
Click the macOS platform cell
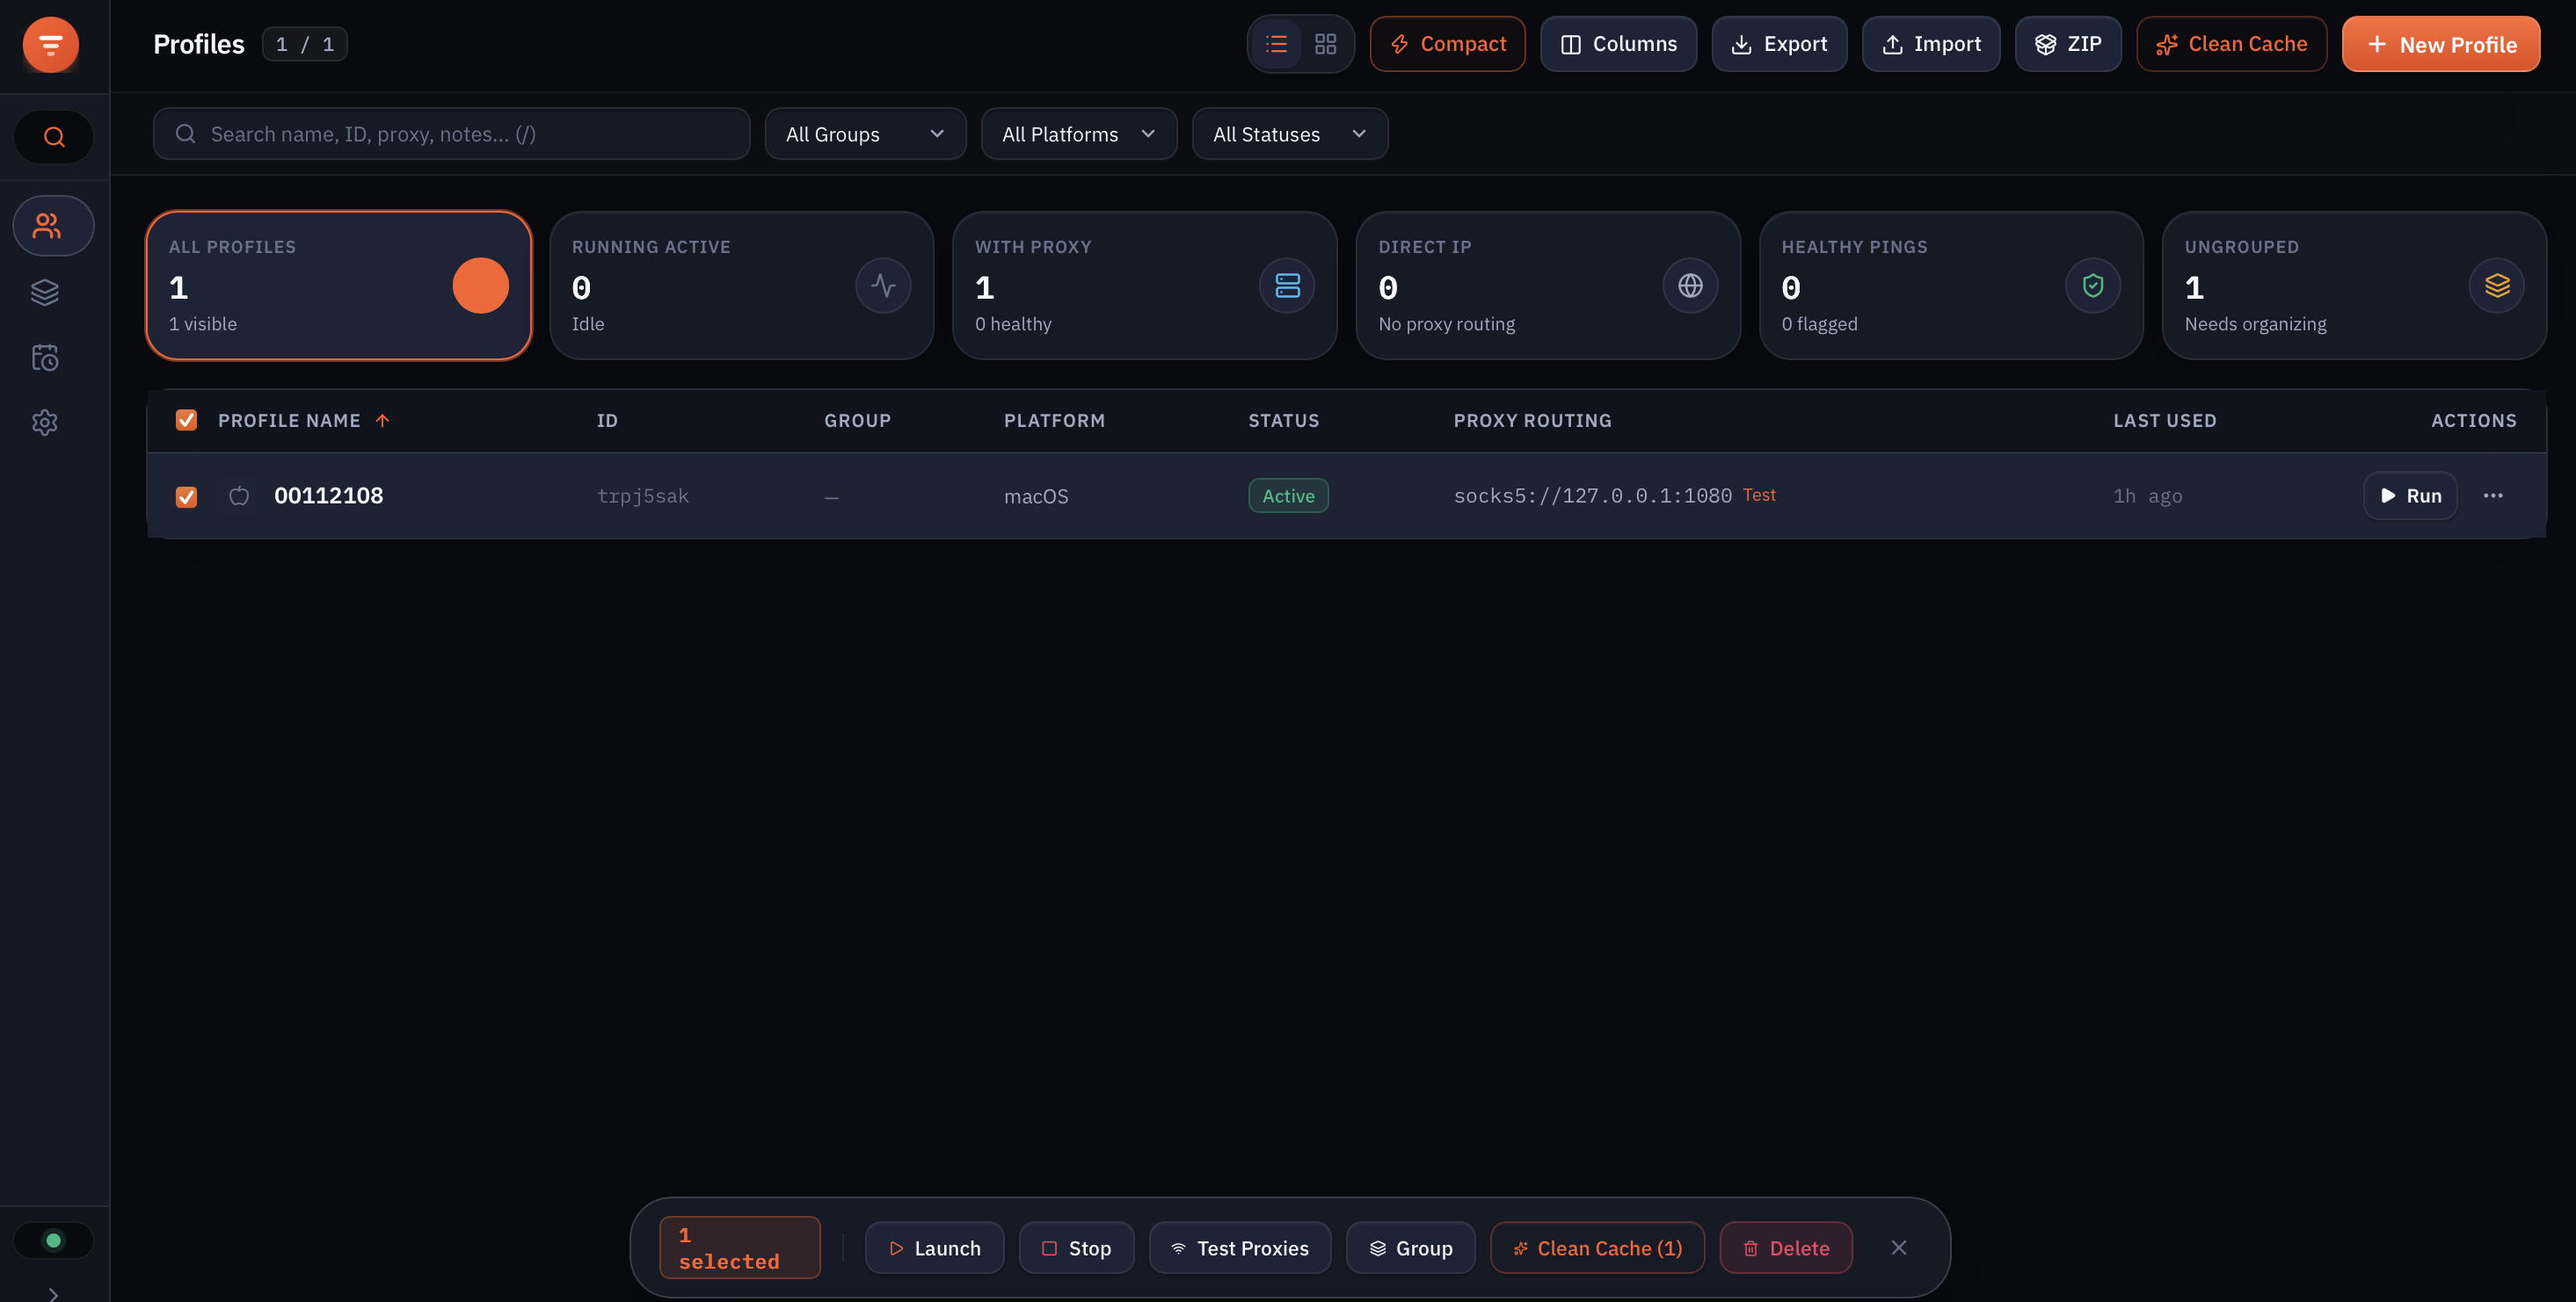coord(1036,495)
